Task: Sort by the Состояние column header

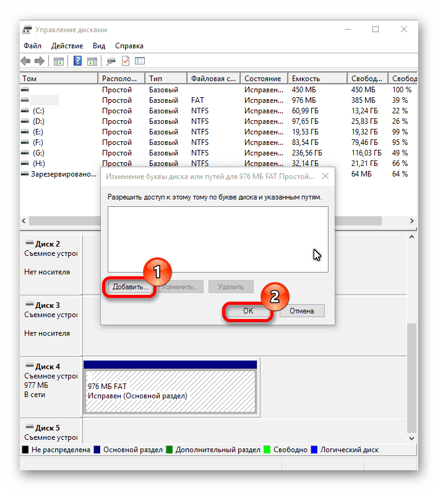Action: pos(264,79)
